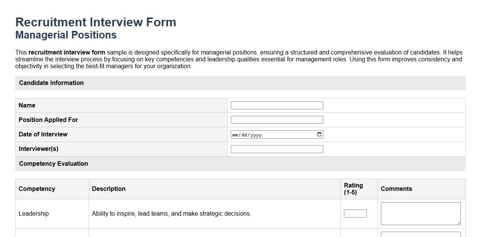Click the Recruitment Interview Form title
The image size is (481, 237).
pos(96,22)
